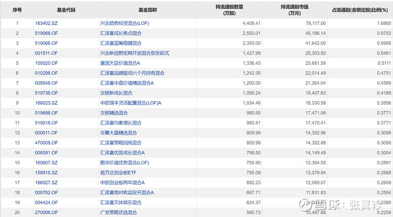The image size is (393, 217).
Task: Select share count value 2,550.01
Action: [x=252, y=33]
